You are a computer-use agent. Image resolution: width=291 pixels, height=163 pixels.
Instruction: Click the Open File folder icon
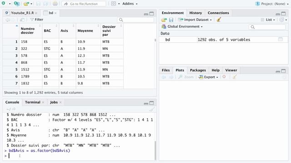tap(26, 4)
